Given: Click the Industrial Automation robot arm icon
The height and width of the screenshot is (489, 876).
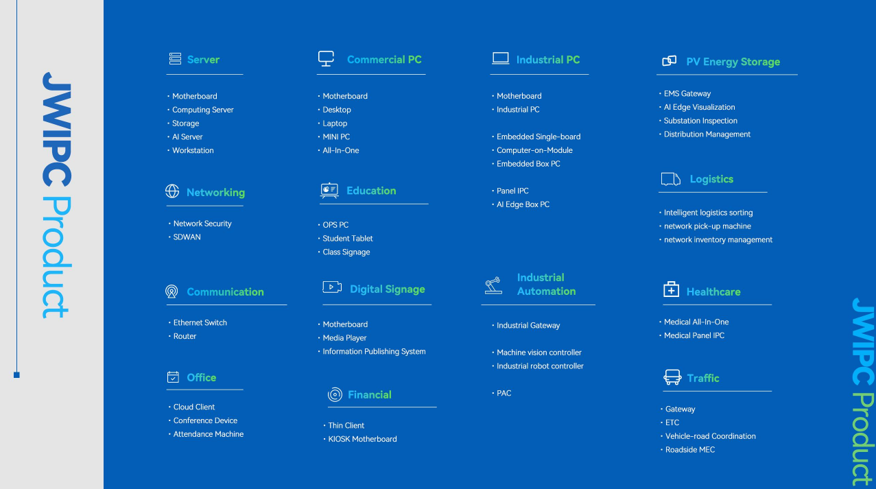Looking at the screenshot, I should coord(493,284).
